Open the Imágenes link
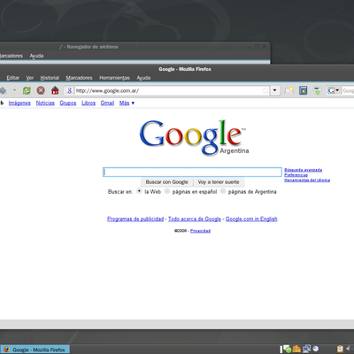 19,103
